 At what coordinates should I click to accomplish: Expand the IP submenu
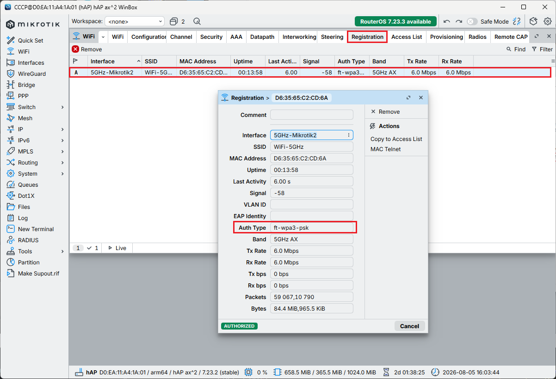coord(62,129)
